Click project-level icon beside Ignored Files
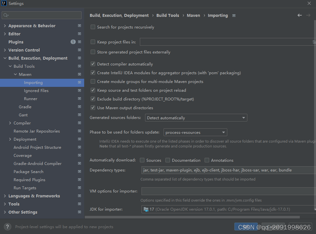Viewport: 316px width, 234px height. coord(79,90)
